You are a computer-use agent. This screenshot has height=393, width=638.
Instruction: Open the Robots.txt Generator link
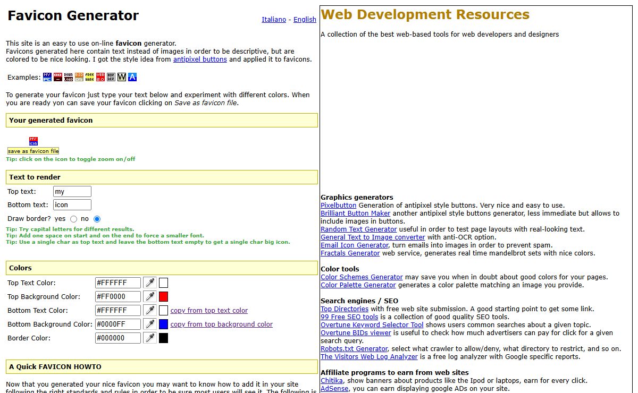coord(354,348)
